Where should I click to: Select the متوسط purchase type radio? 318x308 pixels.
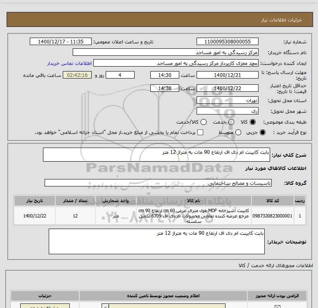[x=238, y=132]
